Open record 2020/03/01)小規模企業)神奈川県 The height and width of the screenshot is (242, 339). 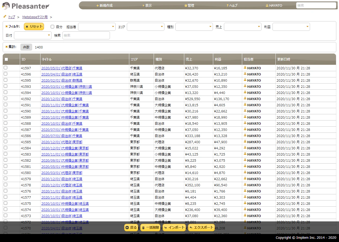pos(67,87)
